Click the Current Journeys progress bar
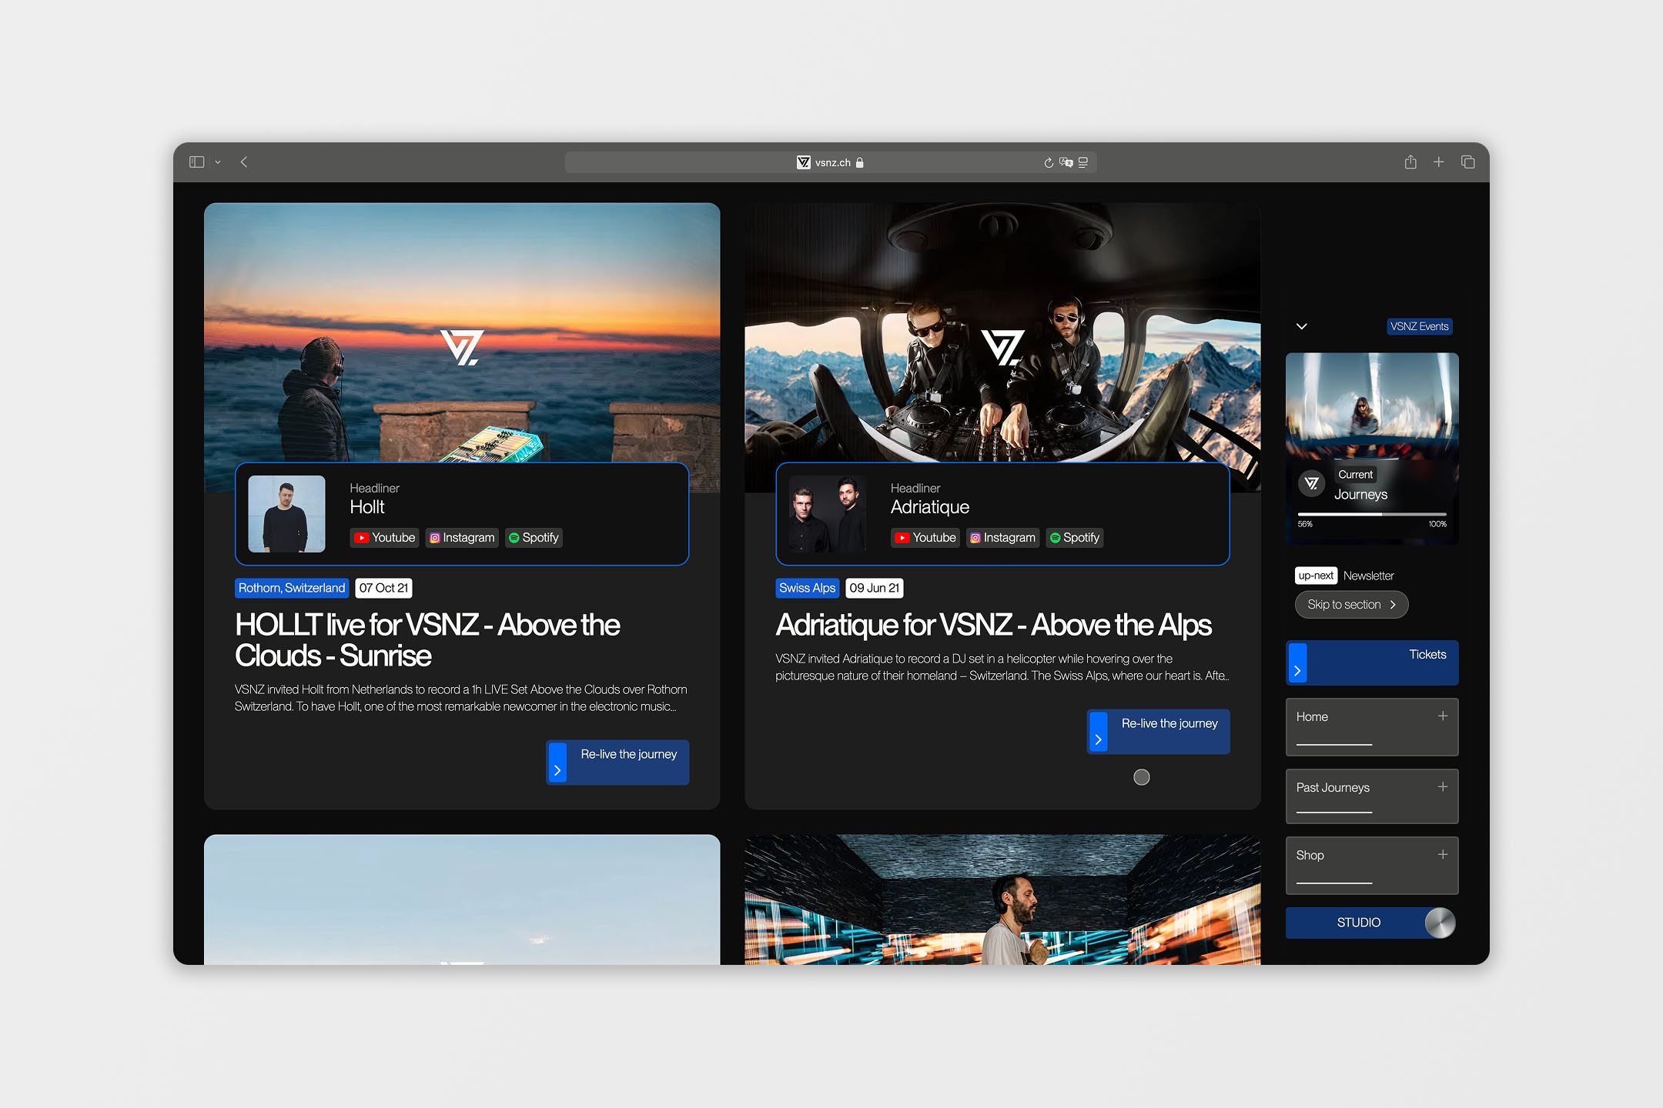This screenshot has height=1108, width=1663. pos(1371,514)
